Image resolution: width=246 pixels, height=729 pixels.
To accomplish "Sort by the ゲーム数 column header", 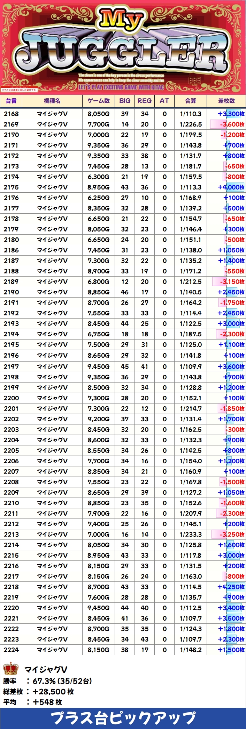I will tap(99, 101).
